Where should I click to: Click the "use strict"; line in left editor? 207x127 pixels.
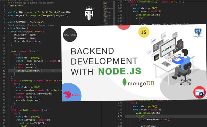(17, 6)
